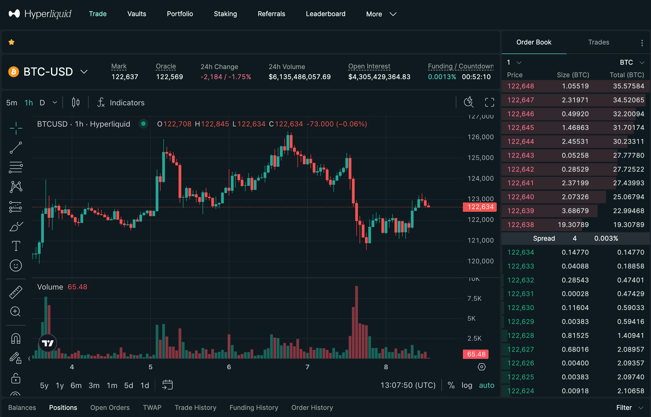Open candlestick chart style selector
Screen dimensions: 651x417
click(x=76, y=103)
